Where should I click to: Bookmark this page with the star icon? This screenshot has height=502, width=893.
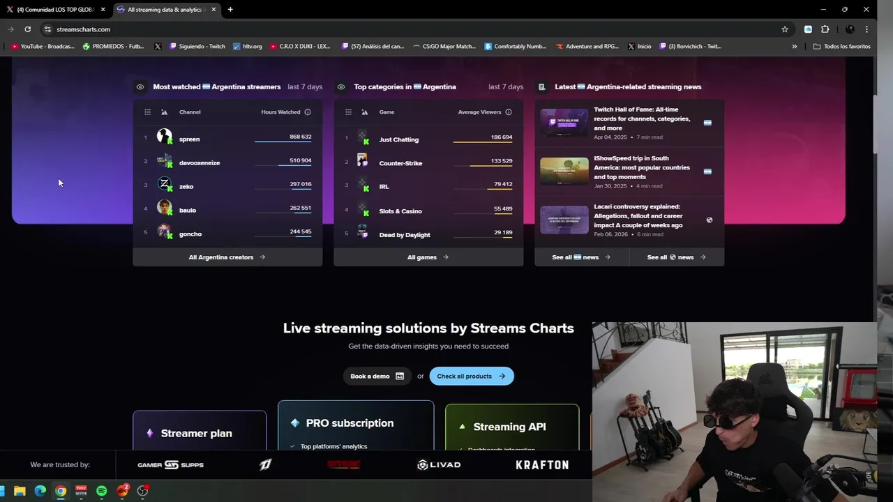pos(785,29)
